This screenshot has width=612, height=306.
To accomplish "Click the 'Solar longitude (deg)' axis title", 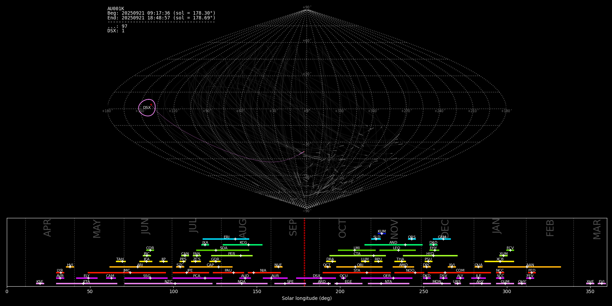I will point(307,299).
